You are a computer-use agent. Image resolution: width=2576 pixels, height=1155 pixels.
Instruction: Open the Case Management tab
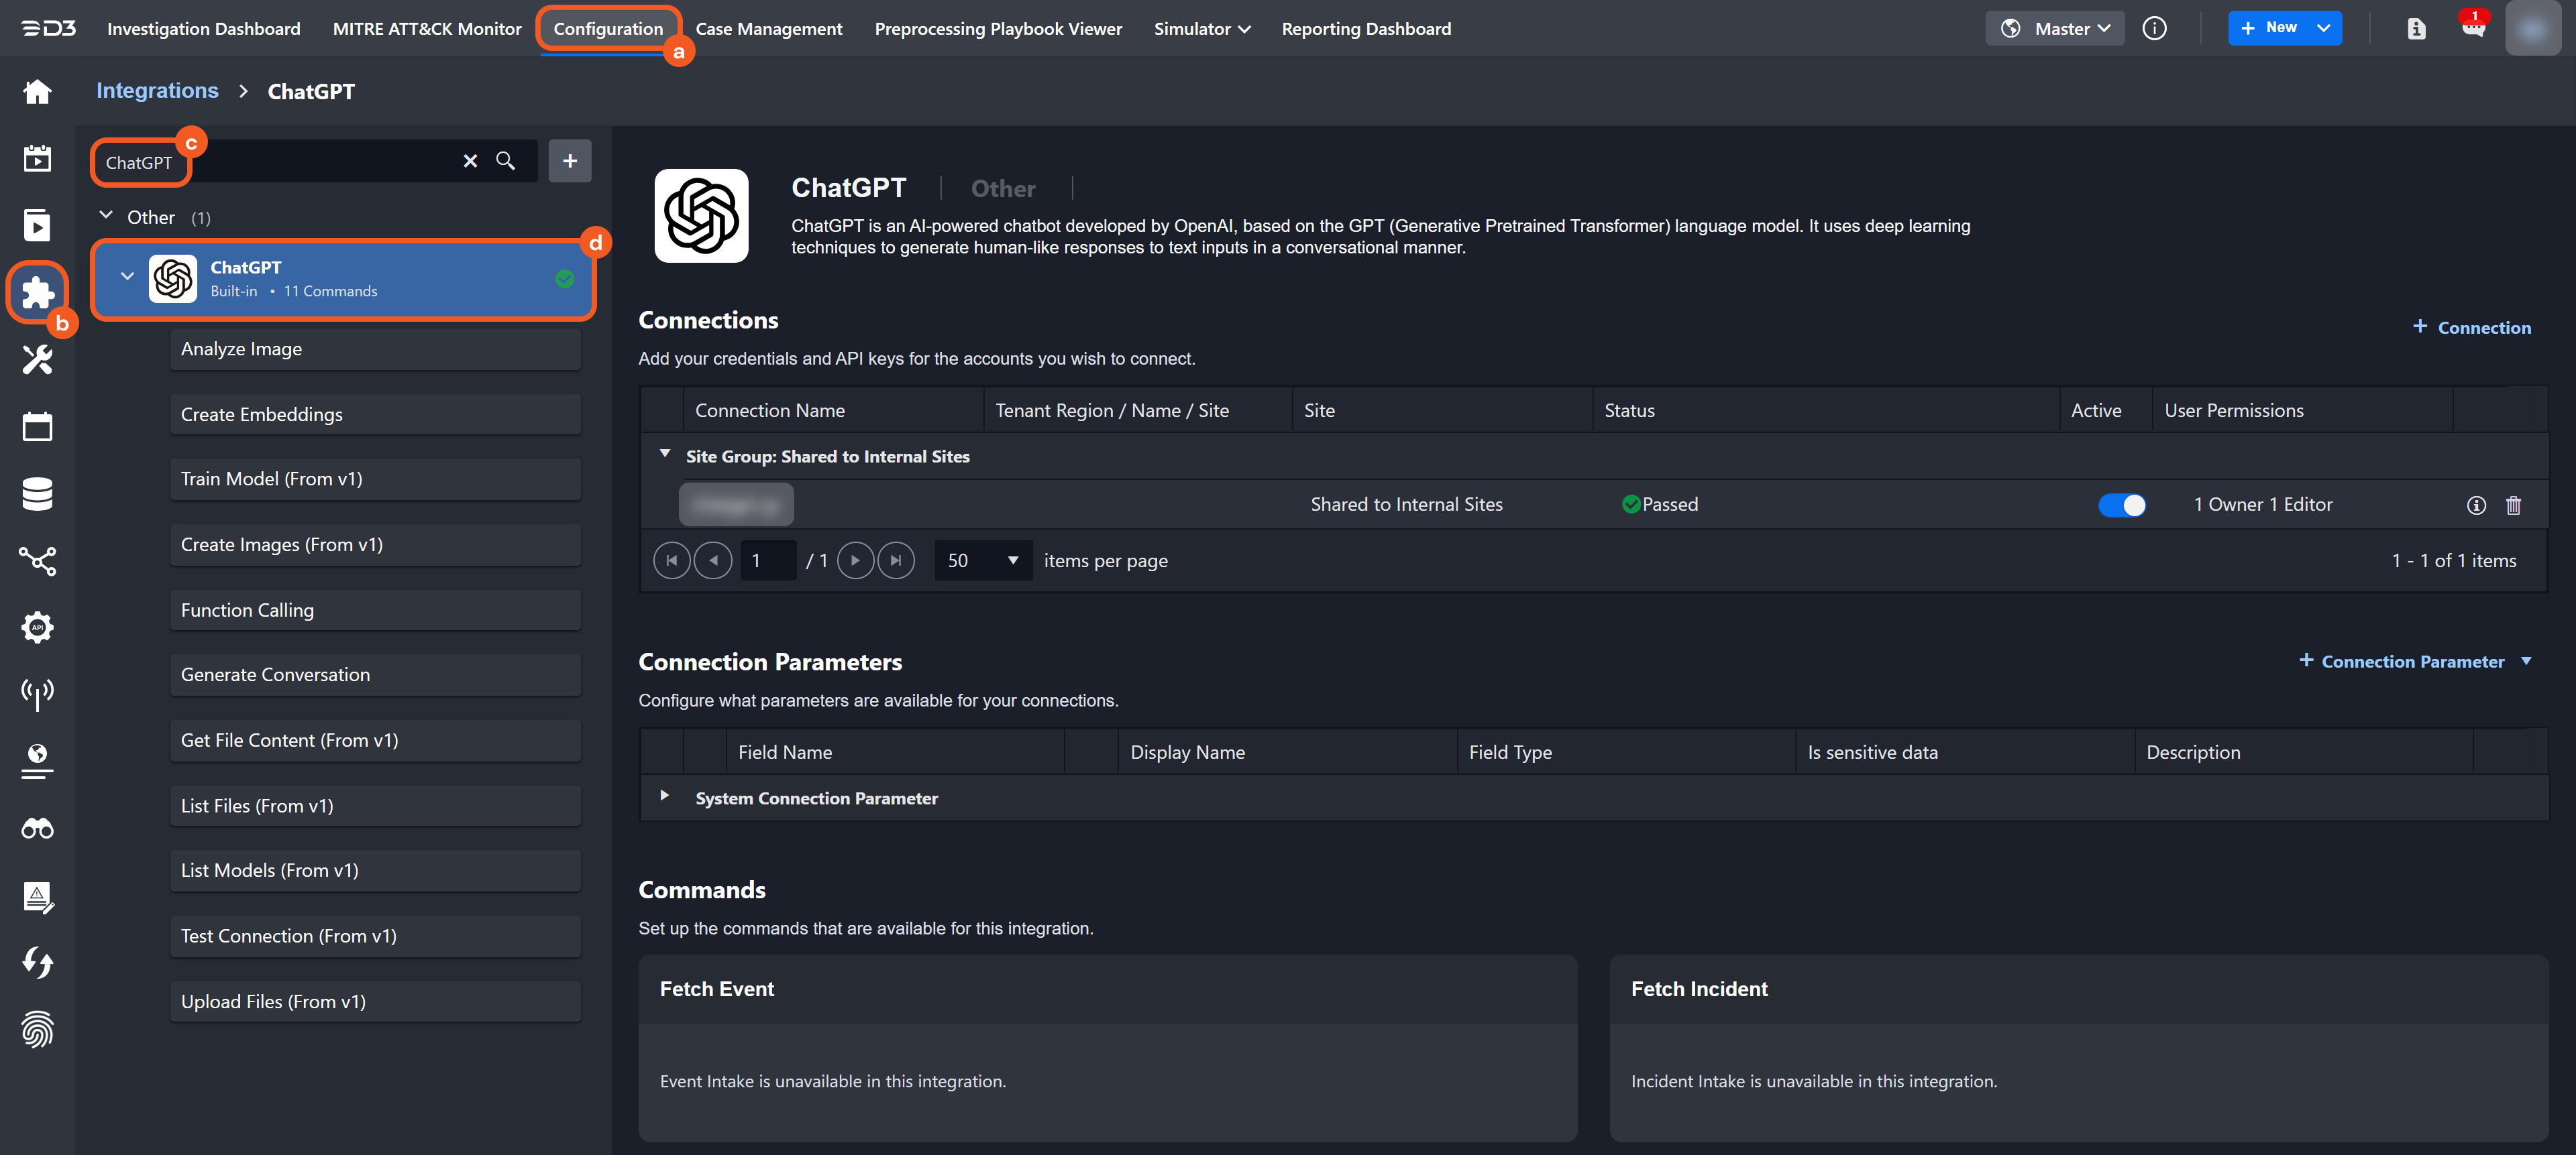click(x=768, y=29)
